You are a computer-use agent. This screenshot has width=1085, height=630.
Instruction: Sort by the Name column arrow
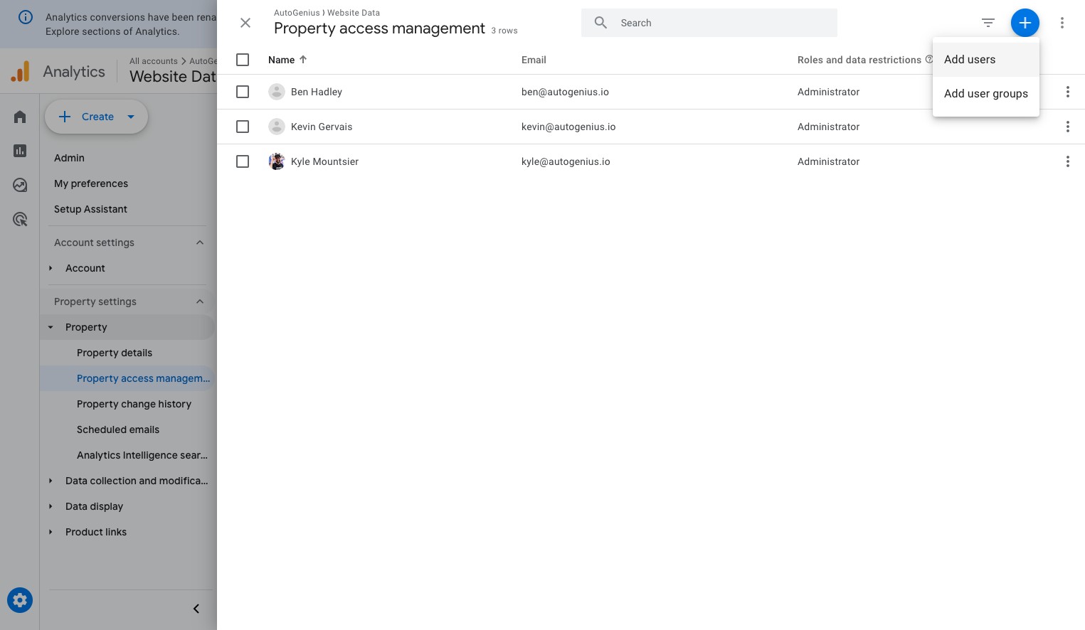(303, 60)
